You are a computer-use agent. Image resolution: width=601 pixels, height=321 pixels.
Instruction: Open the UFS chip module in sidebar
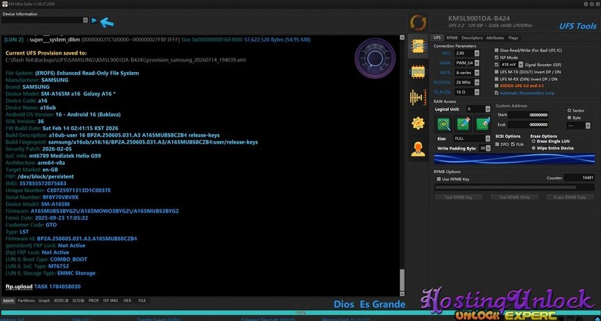coord(418,46)
